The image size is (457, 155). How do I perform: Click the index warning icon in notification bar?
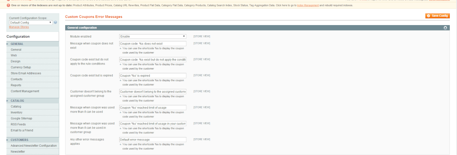[8, 5]
